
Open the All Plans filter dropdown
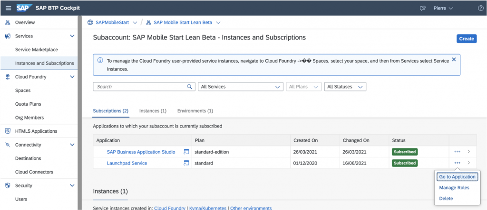pyautogui.click(x=303, y=87)
